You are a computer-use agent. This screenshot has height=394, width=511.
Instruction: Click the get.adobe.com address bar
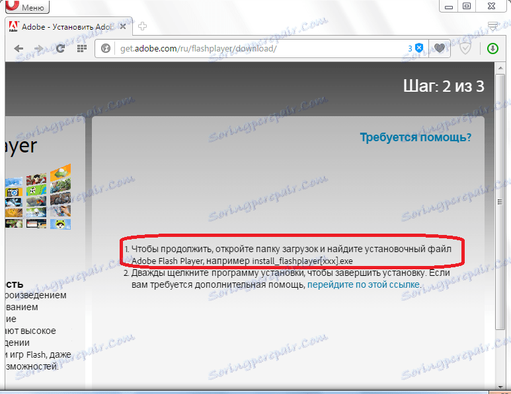pyautogui.click(x=260, y=48)
